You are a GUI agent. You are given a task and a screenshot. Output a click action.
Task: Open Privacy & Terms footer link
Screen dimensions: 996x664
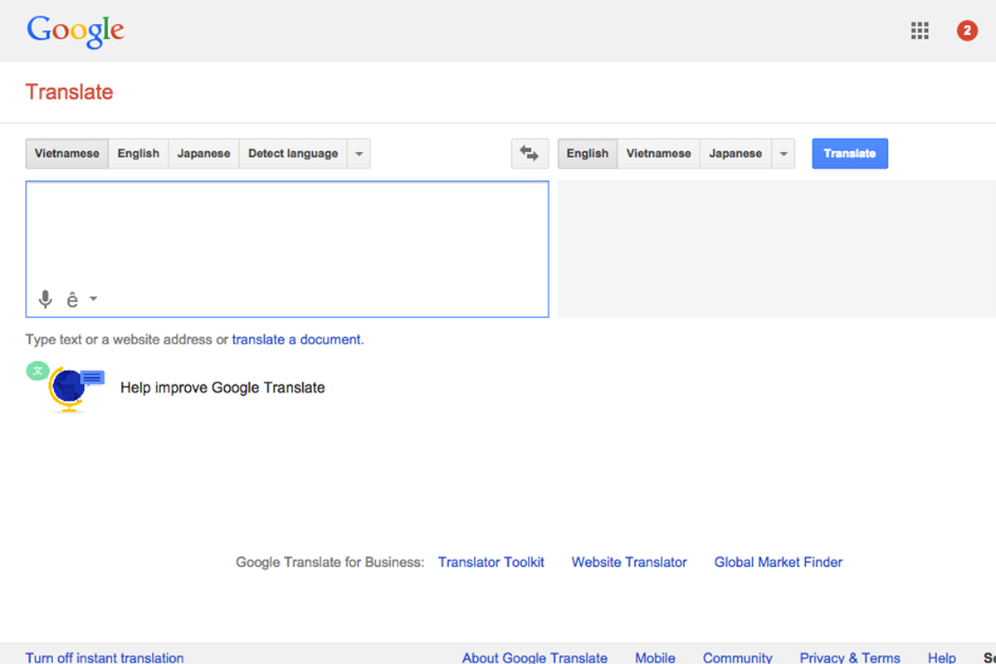850,657
